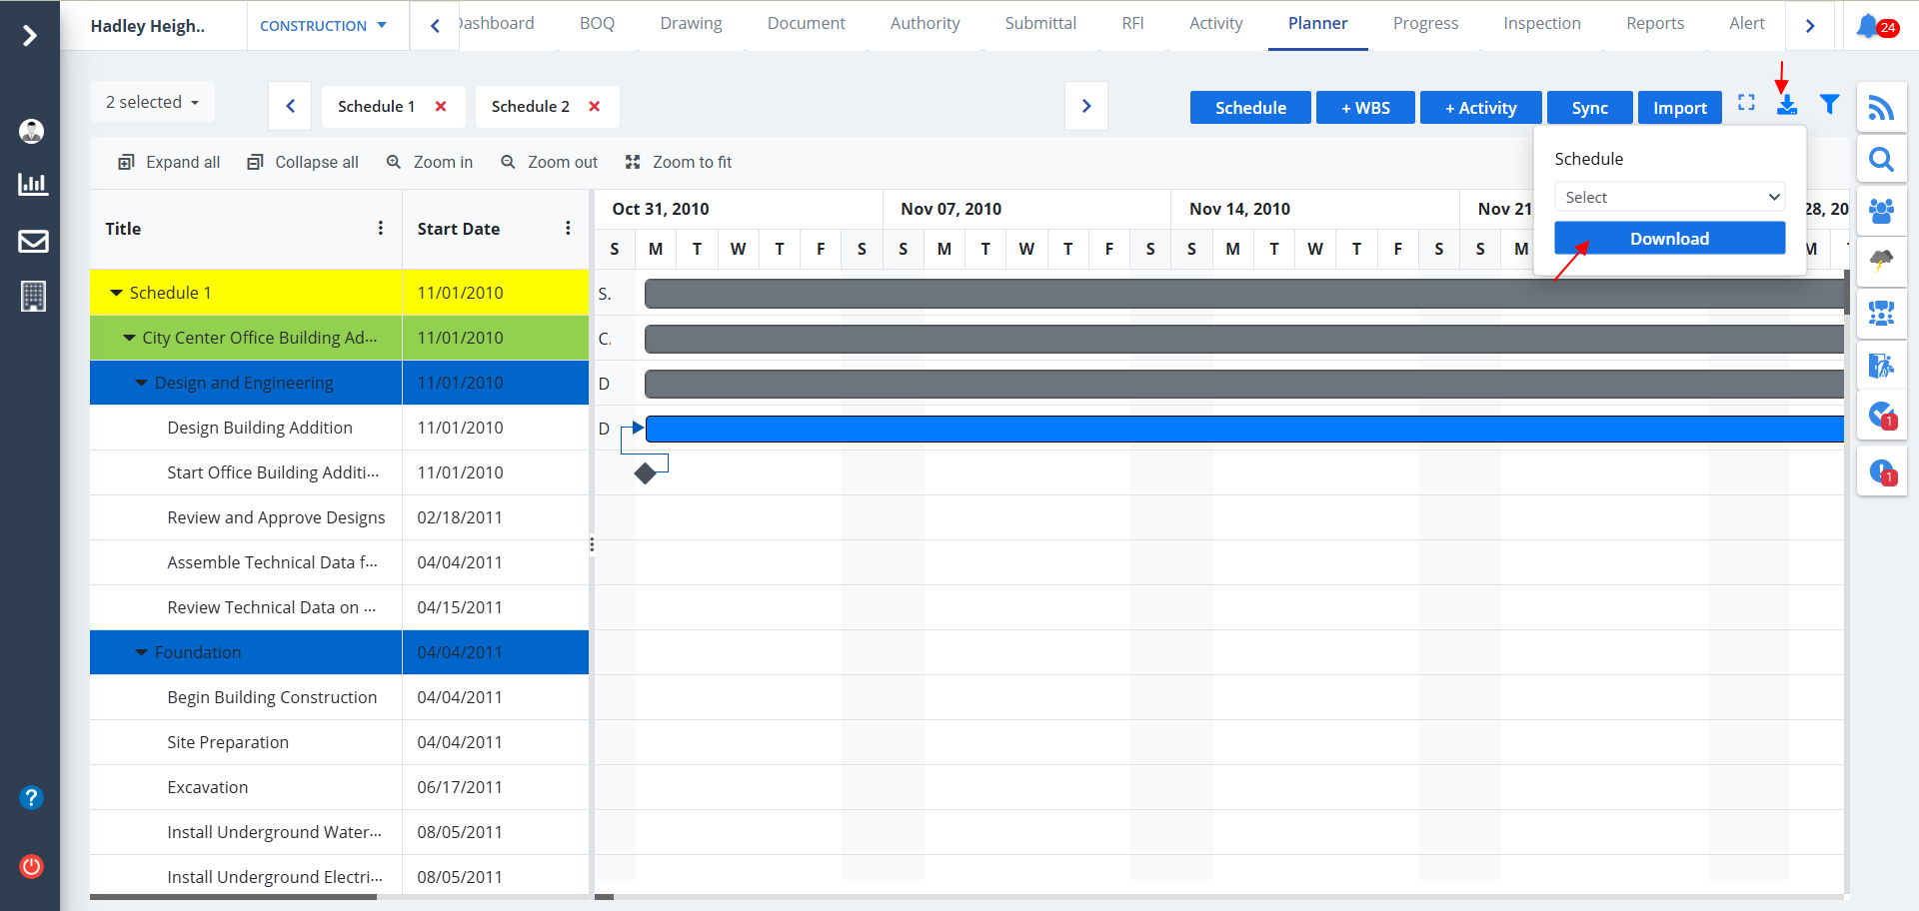The height and width of the screenshot is (911, 1919).
Task: Remove Schedule 1 chip with red X
Action: (x=441, y=107)
